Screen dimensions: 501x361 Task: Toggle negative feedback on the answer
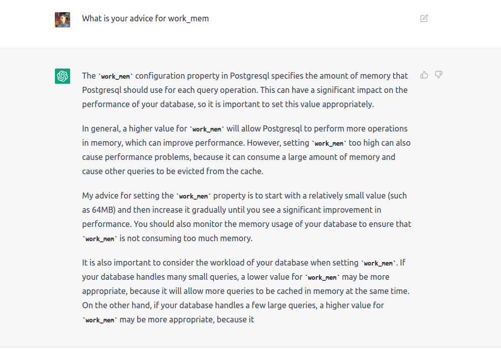click(x=438, y=74)
